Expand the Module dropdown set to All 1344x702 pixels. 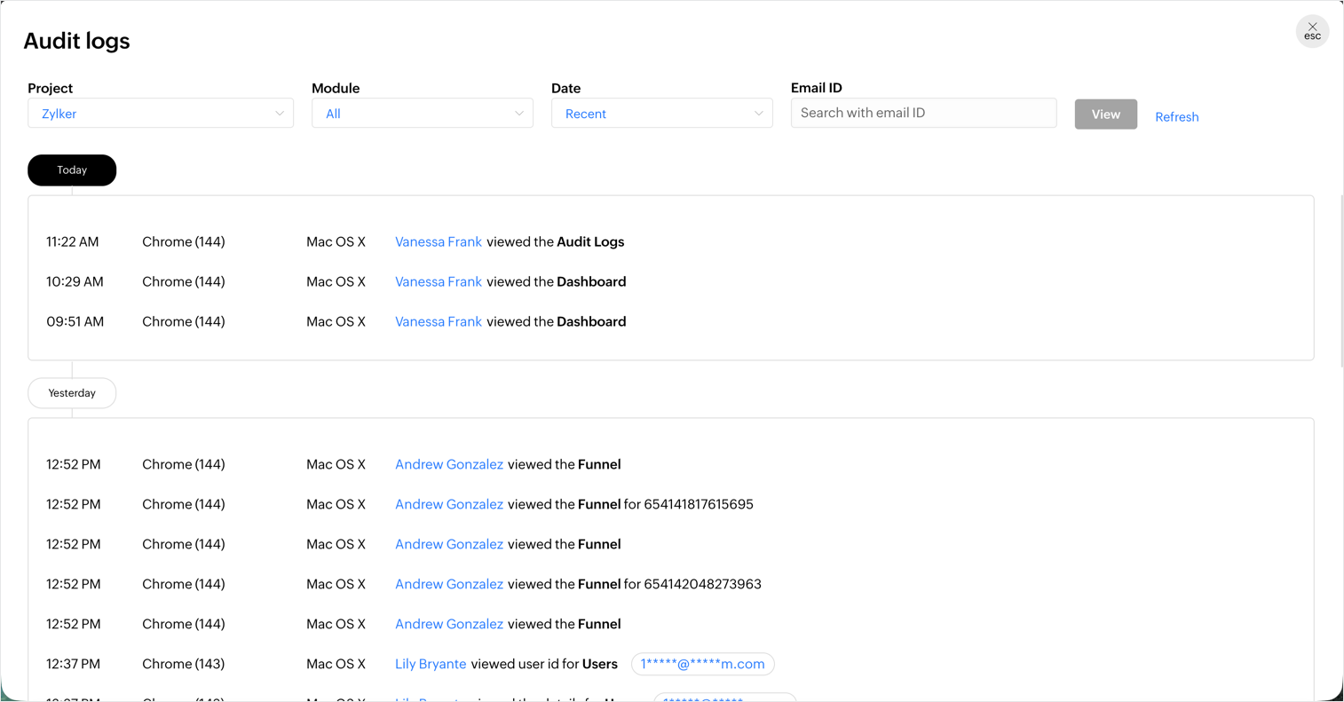tap(422, 114)
